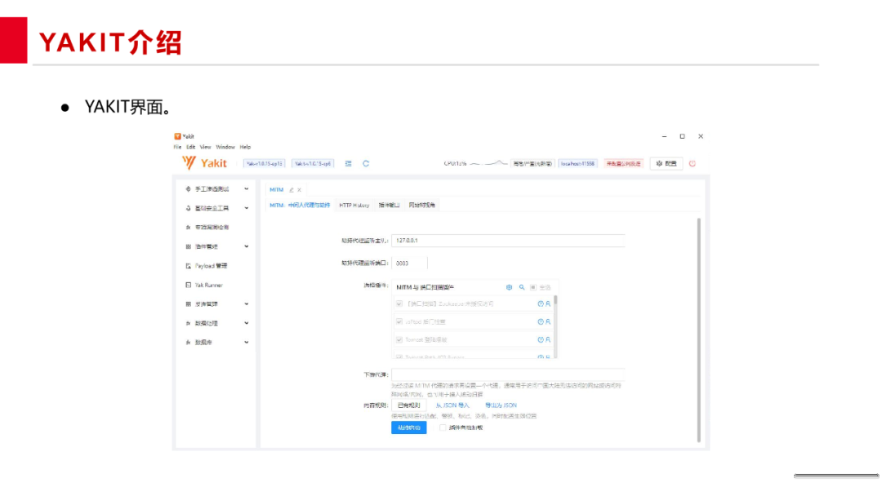Image resolution: width=882 pixels, height=496 pixels.
Task: Open the File menu
Action: (177, 147)
